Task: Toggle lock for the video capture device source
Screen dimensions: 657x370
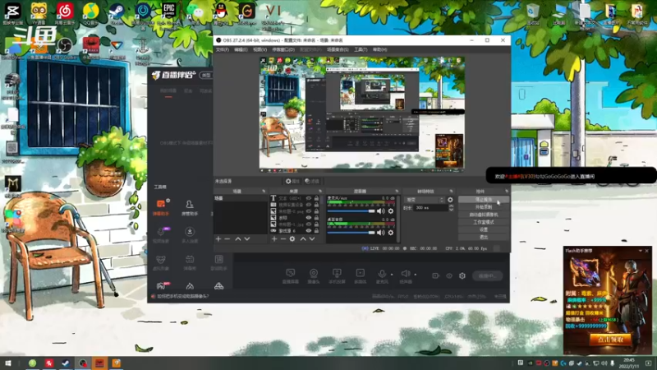Action: click(x=316, y=205)
